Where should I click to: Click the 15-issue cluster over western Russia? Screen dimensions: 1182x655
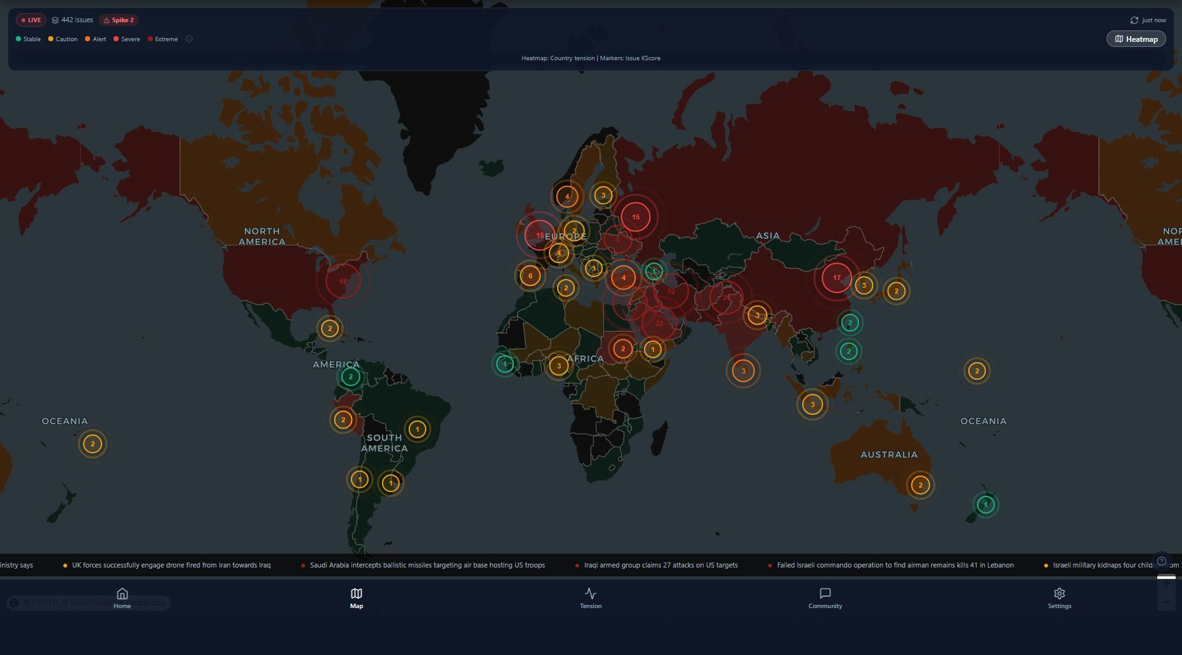(x=636, y=217)
